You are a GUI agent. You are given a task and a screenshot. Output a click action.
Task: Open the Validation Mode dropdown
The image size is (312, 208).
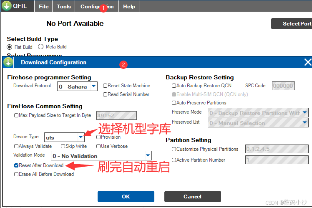point(101,156)
